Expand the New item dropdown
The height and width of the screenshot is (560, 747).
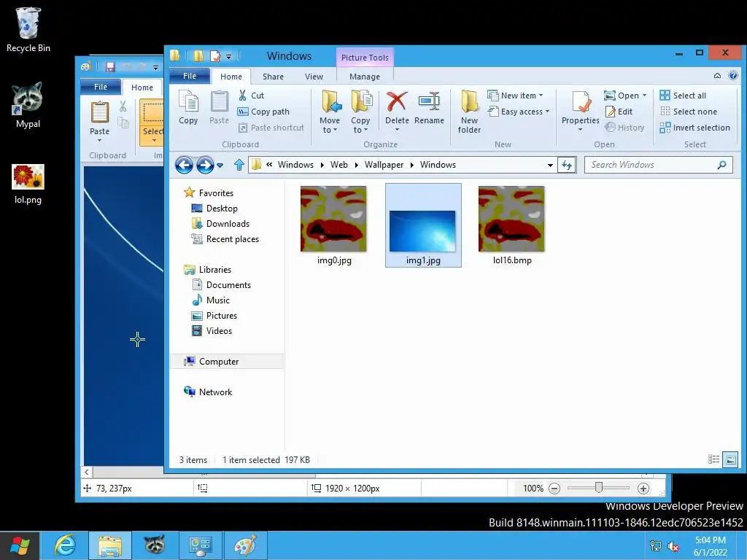click(x=541, y=96)
